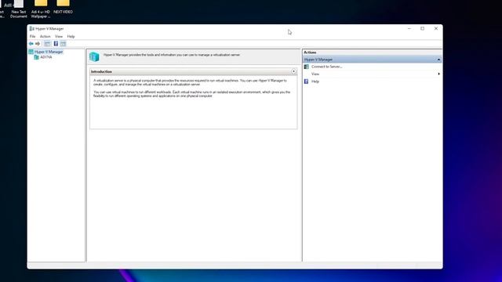Click the ADITYA server icon in the tree
The image size is (502, 282).
tap(37, 57)
